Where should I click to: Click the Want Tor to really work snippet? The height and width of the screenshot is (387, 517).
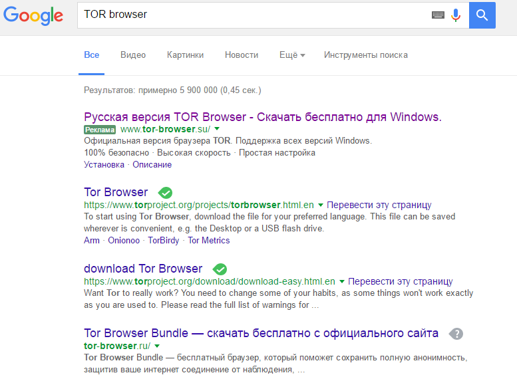click(x=278, y=299)
